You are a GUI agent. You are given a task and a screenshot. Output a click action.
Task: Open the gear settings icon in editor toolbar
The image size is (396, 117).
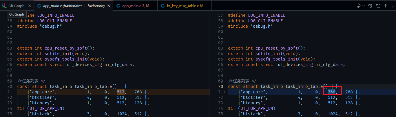370,6
